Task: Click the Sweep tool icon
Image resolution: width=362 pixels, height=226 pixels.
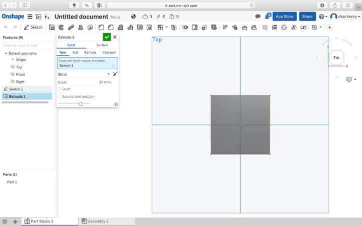Action: [x=70, y=27]
